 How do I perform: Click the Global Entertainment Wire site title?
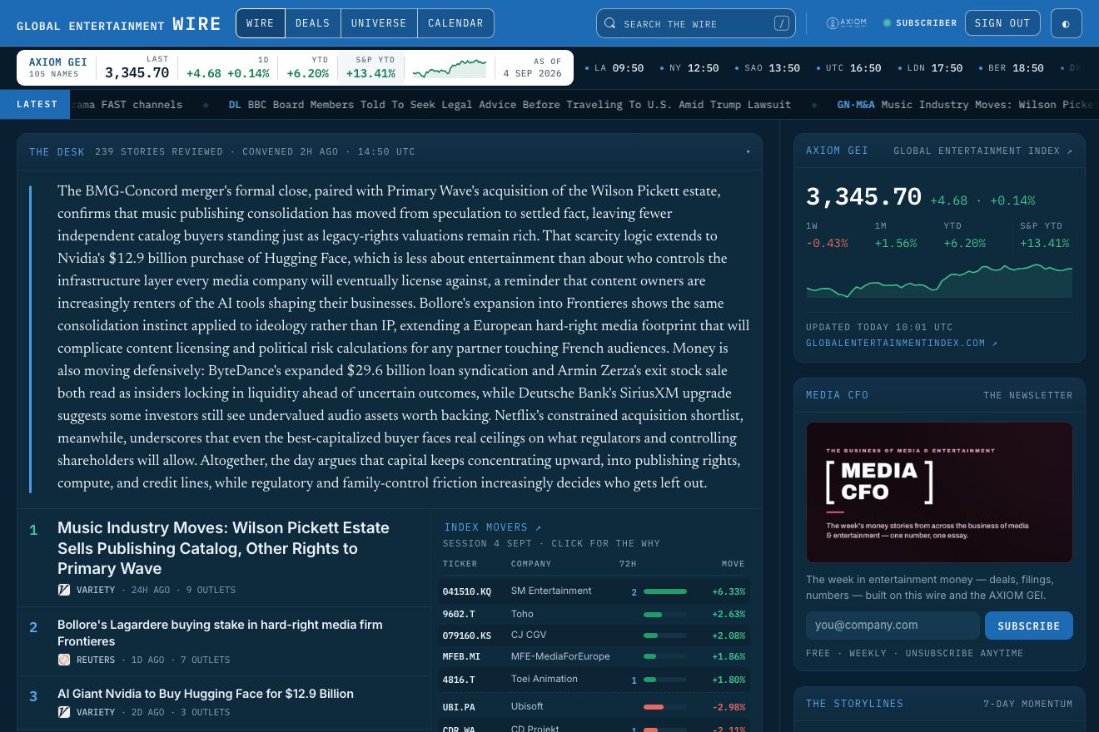[119, 24]
